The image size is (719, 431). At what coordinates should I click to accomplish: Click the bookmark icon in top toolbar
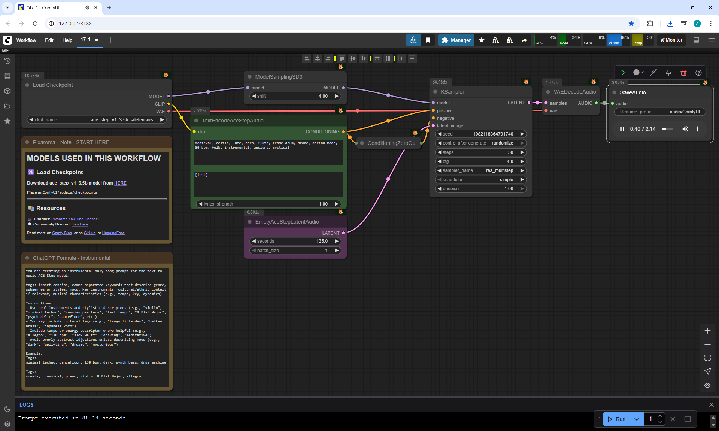click(428, 40)
